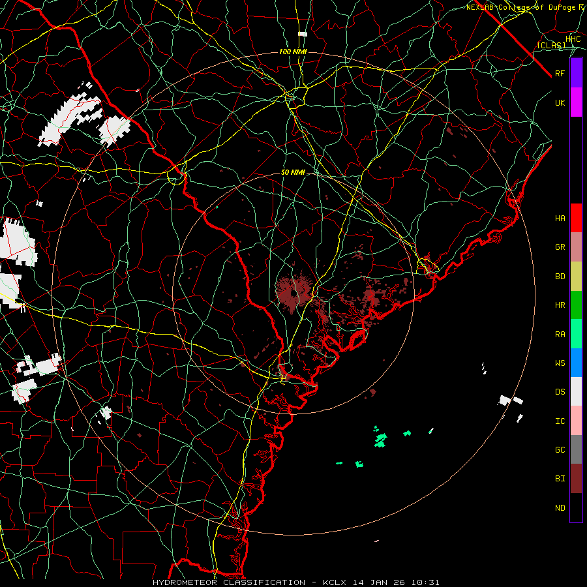Image resolution: width=587 pixels, height=587 pixels.
Task: Select the light pink IC legend swatch
Action: coord(576,421)
